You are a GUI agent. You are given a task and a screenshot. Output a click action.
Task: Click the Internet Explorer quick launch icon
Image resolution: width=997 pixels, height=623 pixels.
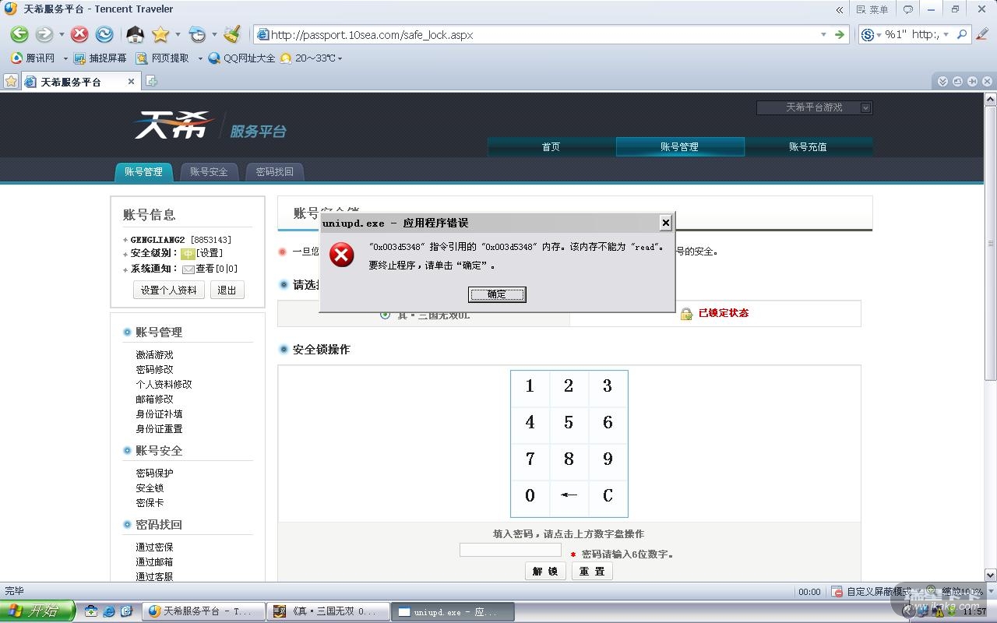pos(109,611)
